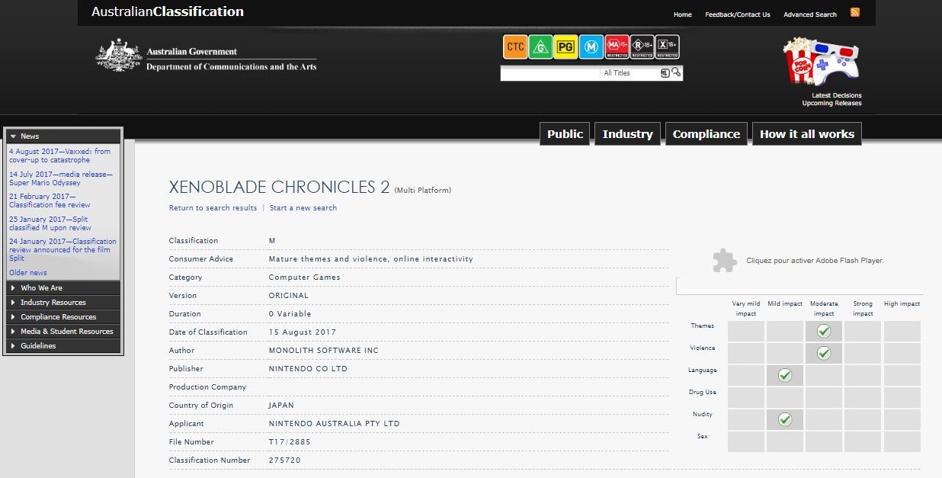
Task: Click the blue M rating icon
Action: coord(591,47)
